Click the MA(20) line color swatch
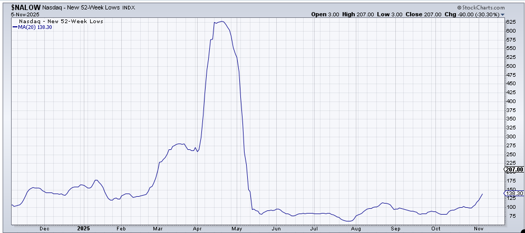 click(15, 27)
